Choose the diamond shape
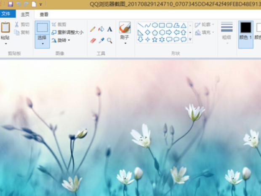The image size is (261, 196). click(148, 32)
